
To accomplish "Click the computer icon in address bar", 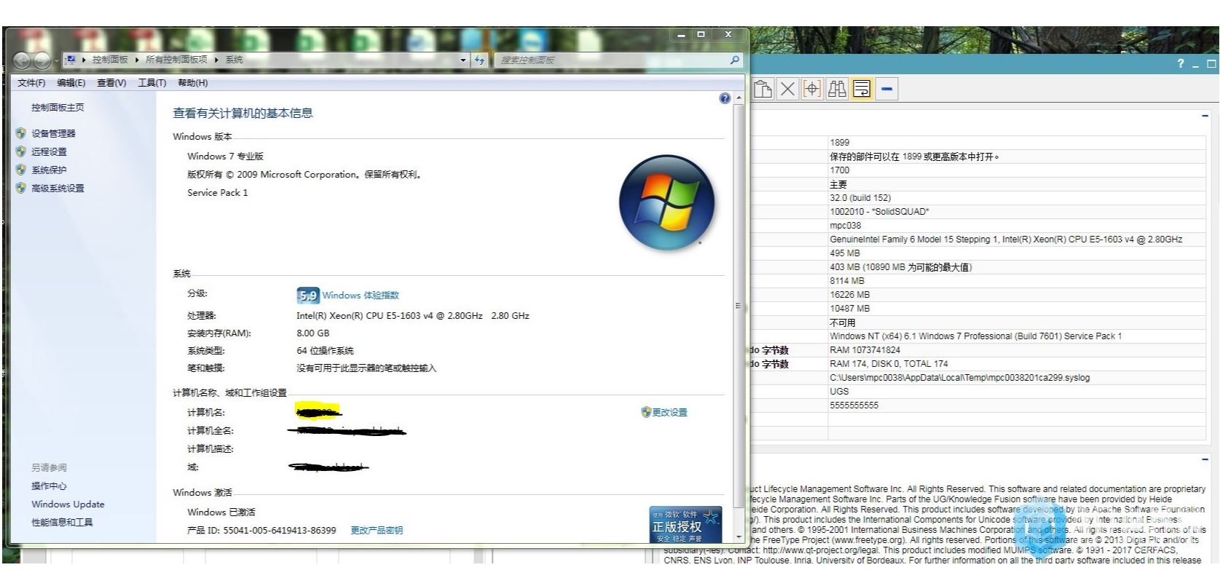I will [x=71, y=59].
